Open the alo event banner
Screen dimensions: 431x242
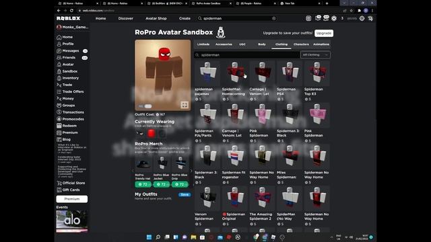[72, 220]
